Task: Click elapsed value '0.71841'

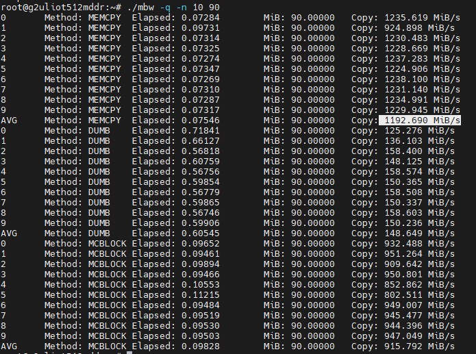Action: click(201, 131)
